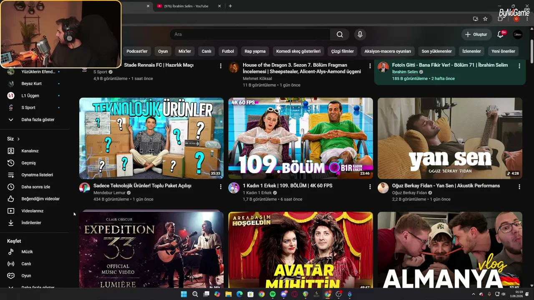Open Oğuz Berkay Fidan channel avatar
The height and width of the screenshot is (300, 534).
383,187
